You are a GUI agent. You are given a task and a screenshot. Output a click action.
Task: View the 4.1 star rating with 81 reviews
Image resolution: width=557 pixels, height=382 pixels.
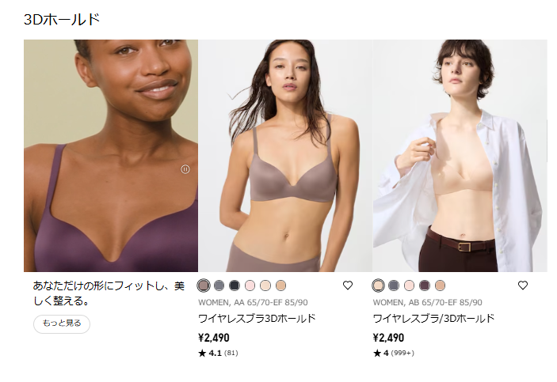pos(218,353)
